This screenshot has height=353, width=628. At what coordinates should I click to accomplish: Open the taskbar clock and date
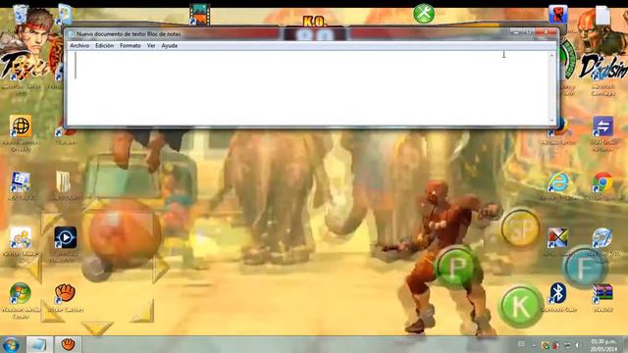[x=603, y=345]
